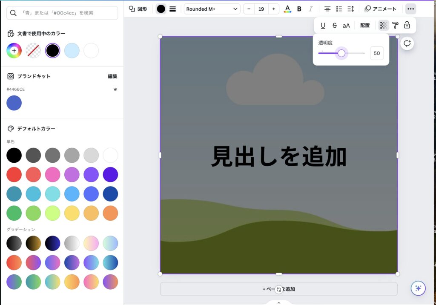Image resolution: width=436 pixels, height=305 pixels.
Task: Open line spacing options
Action: pos(350,9)
